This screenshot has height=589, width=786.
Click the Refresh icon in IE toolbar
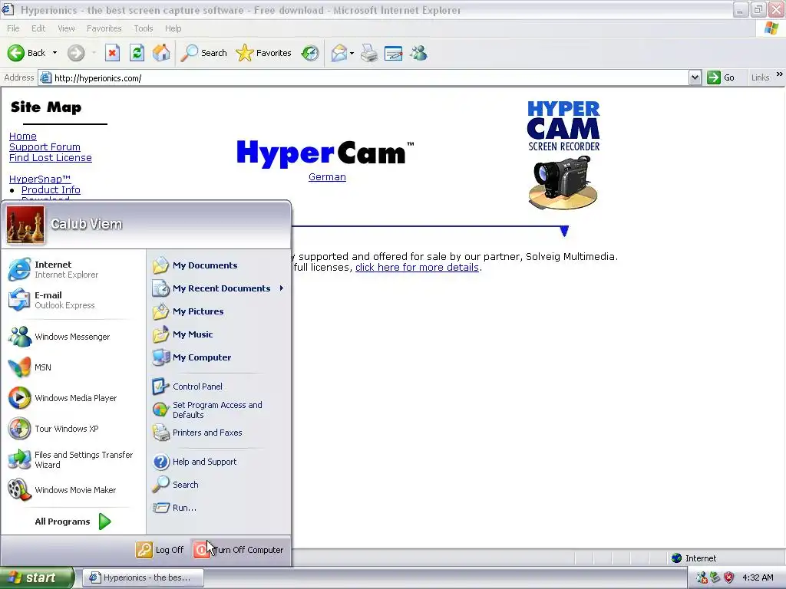click(x=137, y=53)
